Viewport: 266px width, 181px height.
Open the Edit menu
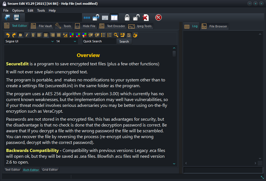(x=30, y=11)
